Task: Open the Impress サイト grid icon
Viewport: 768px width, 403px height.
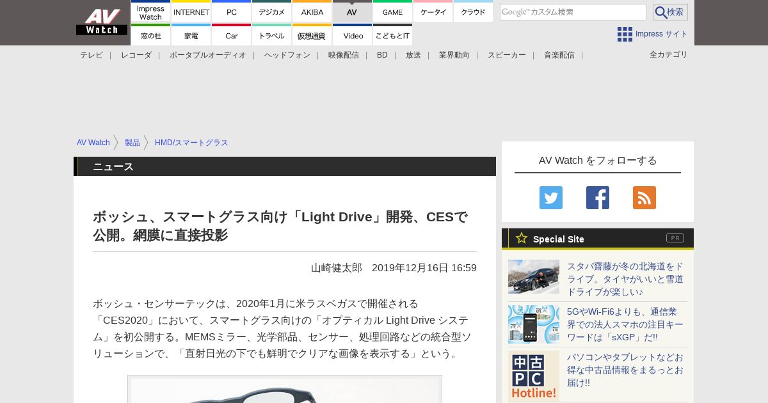Action: (x=625, y=34)
